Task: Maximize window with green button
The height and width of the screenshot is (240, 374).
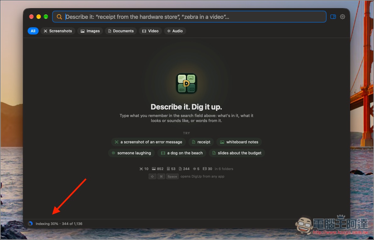Action: [x=46, y=17]
